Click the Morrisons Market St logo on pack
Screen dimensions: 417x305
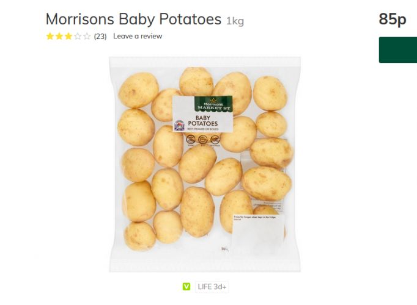[213, 104]
